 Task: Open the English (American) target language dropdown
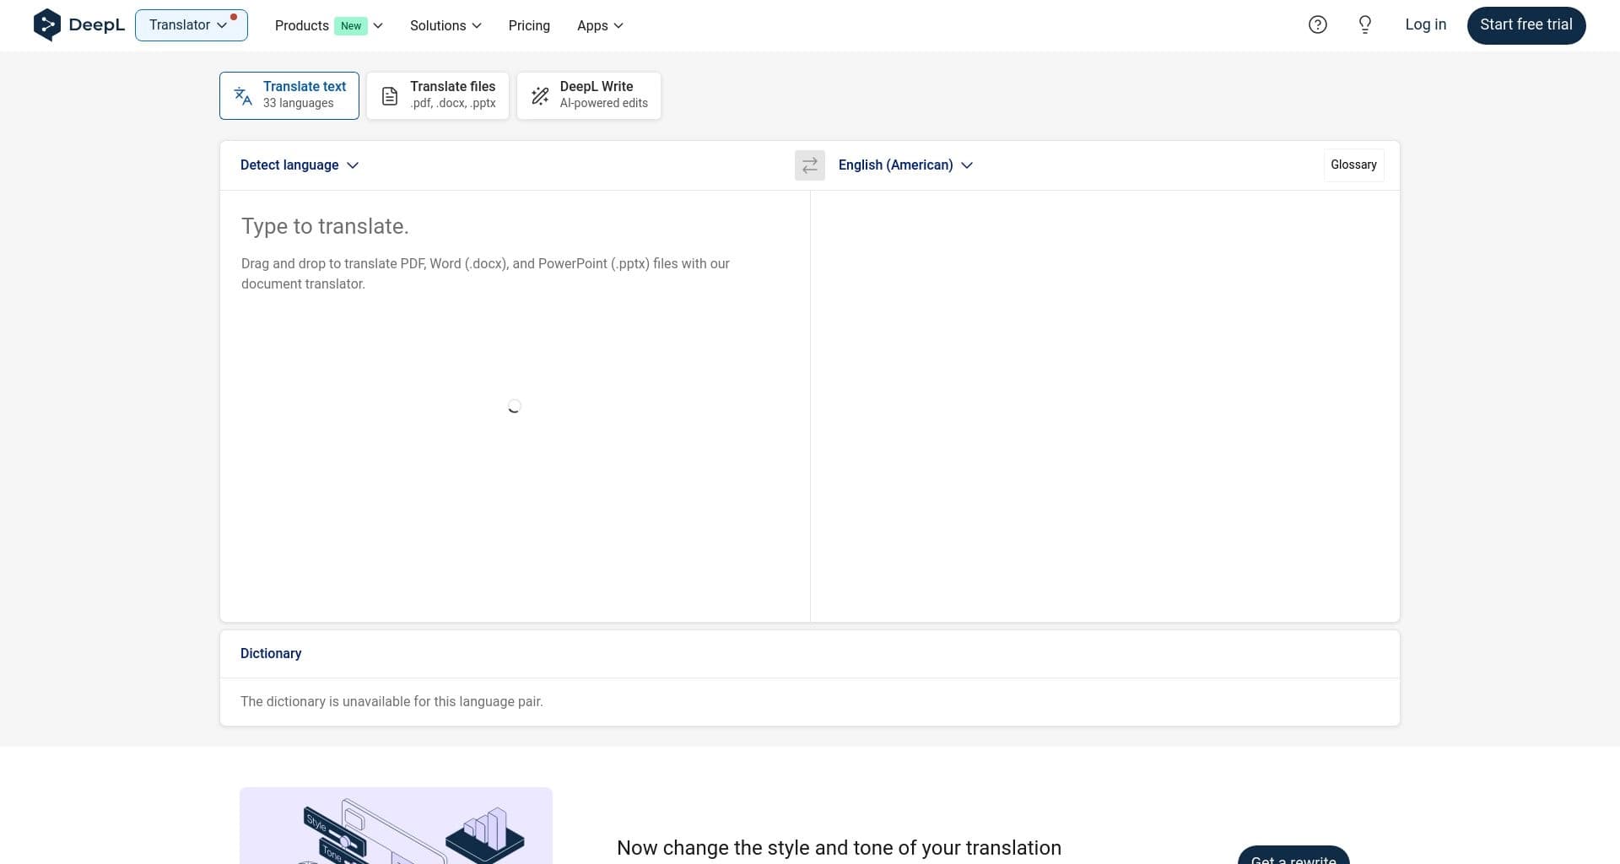[905, 165]
